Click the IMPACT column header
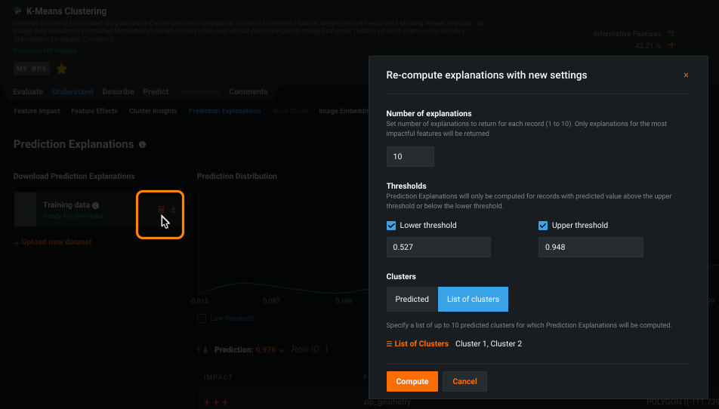 pos(218,377)
